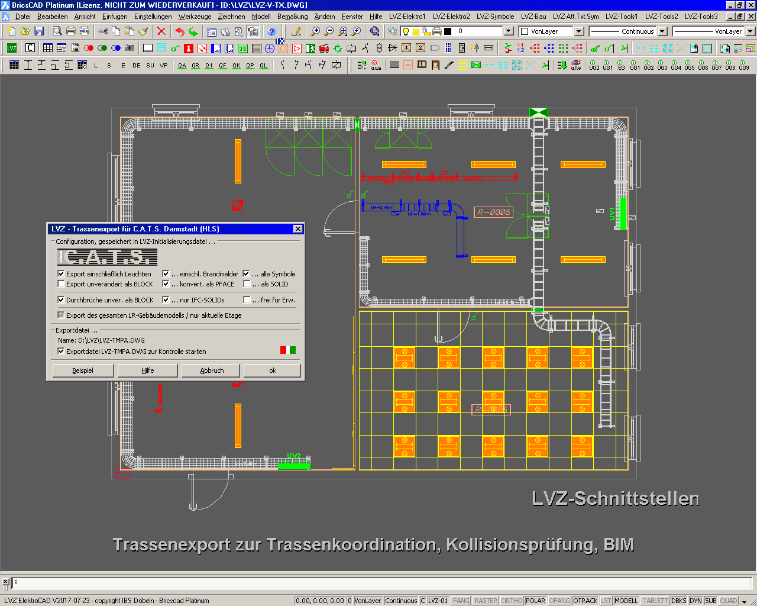Toggle ORTHO in the status bar
This screenshot has width=757, height=606.
512,601
